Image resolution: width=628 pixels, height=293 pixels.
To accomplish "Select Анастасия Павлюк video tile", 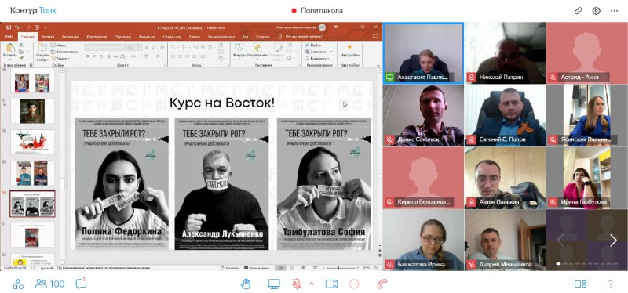I will click(x=423, y=53).
